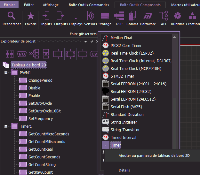Select the I/O ports view icon
Screen dimensions: 200x175
pyautogui.click(x=21, y=54)
